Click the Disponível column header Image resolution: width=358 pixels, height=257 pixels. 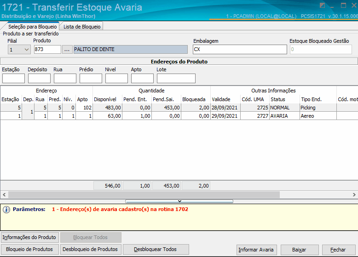click(x=107, y=99)
